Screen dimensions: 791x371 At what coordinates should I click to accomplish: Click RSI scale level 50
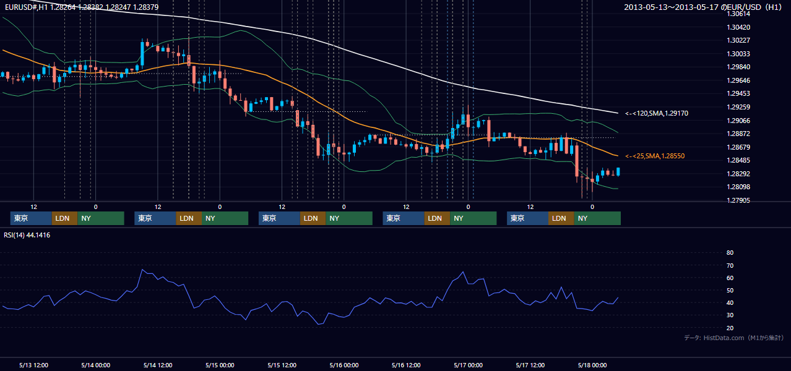(x=730, y=290)
